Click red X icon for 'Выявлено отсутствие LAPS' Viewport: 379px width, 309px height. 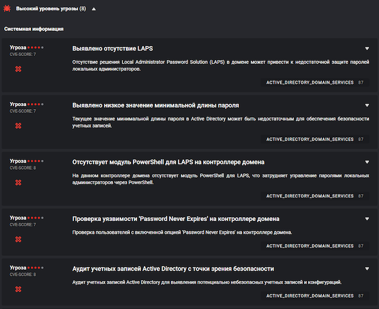click(x=18, y=69)
